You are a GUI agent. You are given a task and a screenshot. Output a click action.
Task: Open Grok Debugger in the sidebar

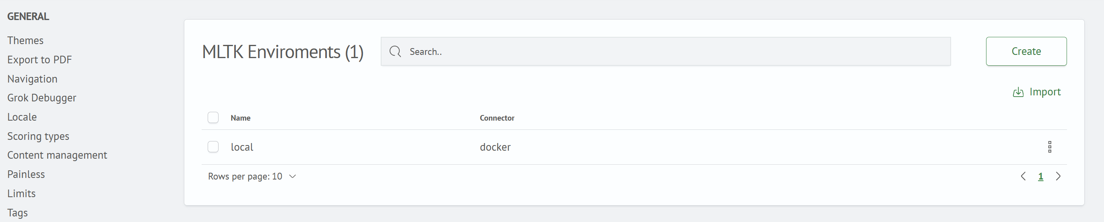tap(41, 98)
